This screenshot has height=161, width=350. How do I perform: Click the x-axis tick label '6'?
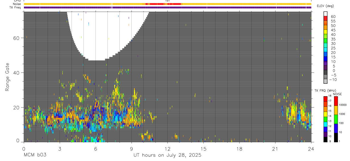click(x=95, y=149)
